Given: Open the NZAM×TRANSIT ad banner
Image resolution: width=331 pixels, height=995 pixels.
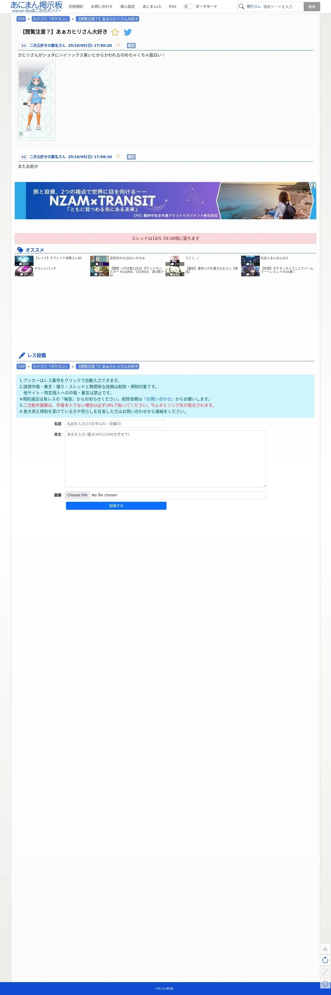Looking at the screenshot, I should coord(165,200).
